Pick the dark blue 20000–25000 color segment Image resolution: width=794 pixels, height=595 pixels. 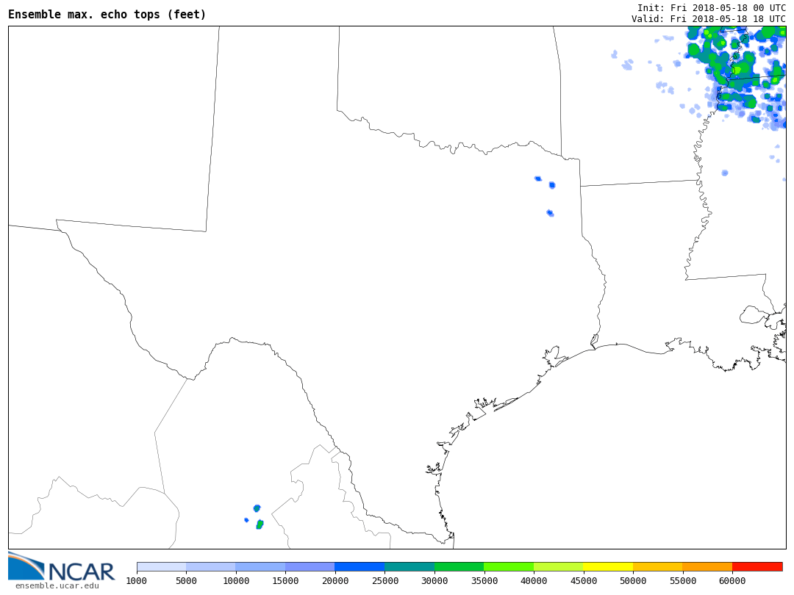(360, 566)
